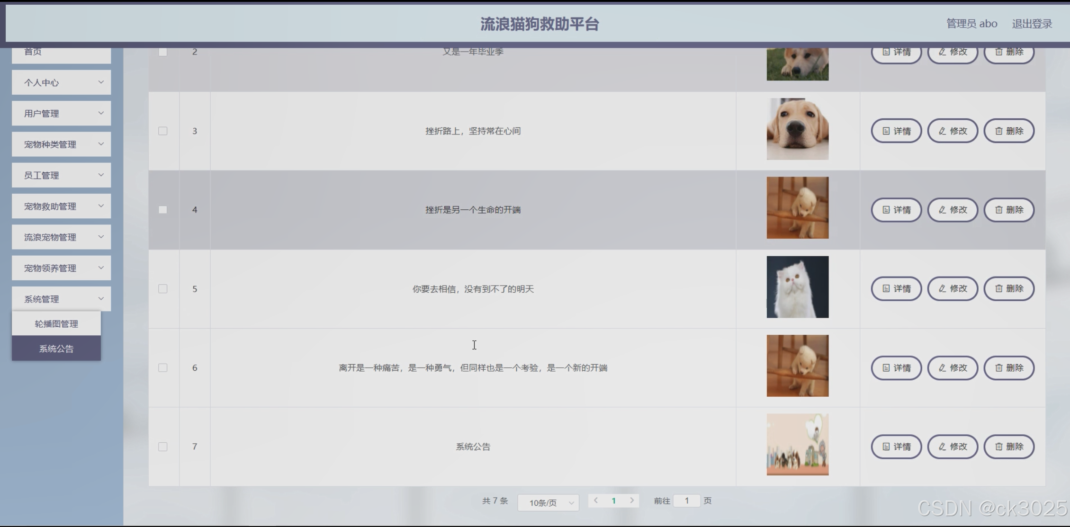This screenshot has width=1070, height=527.
Task: Select the checkbox on row 5
Action: [163, 289]
